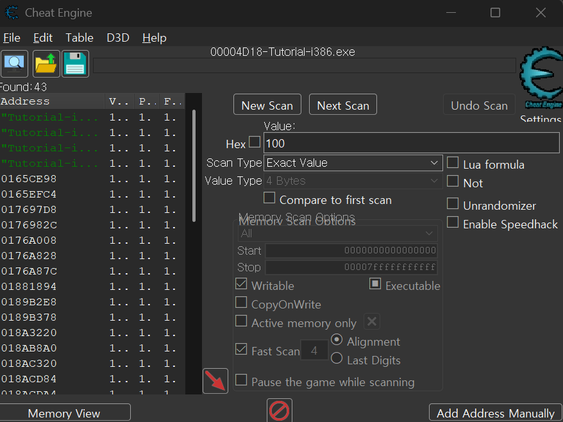Click the floppy disk save icon
Viewport: 563px width, 422px height.
[76, 63]
